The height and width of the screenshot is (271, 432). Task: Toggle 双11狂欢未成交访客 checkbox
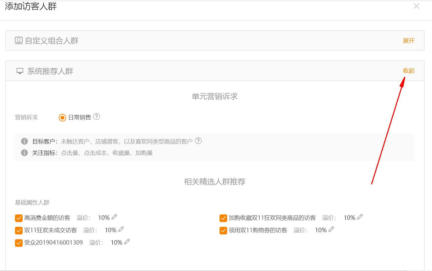click(19, 230)
